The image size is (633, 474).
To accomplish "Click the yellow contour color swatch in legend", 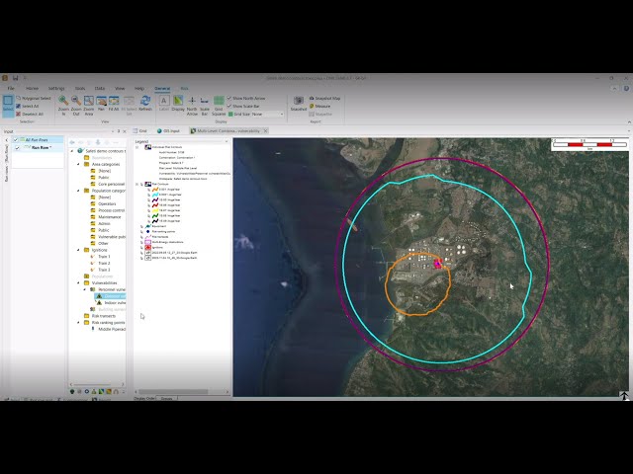I will (155, 210).
